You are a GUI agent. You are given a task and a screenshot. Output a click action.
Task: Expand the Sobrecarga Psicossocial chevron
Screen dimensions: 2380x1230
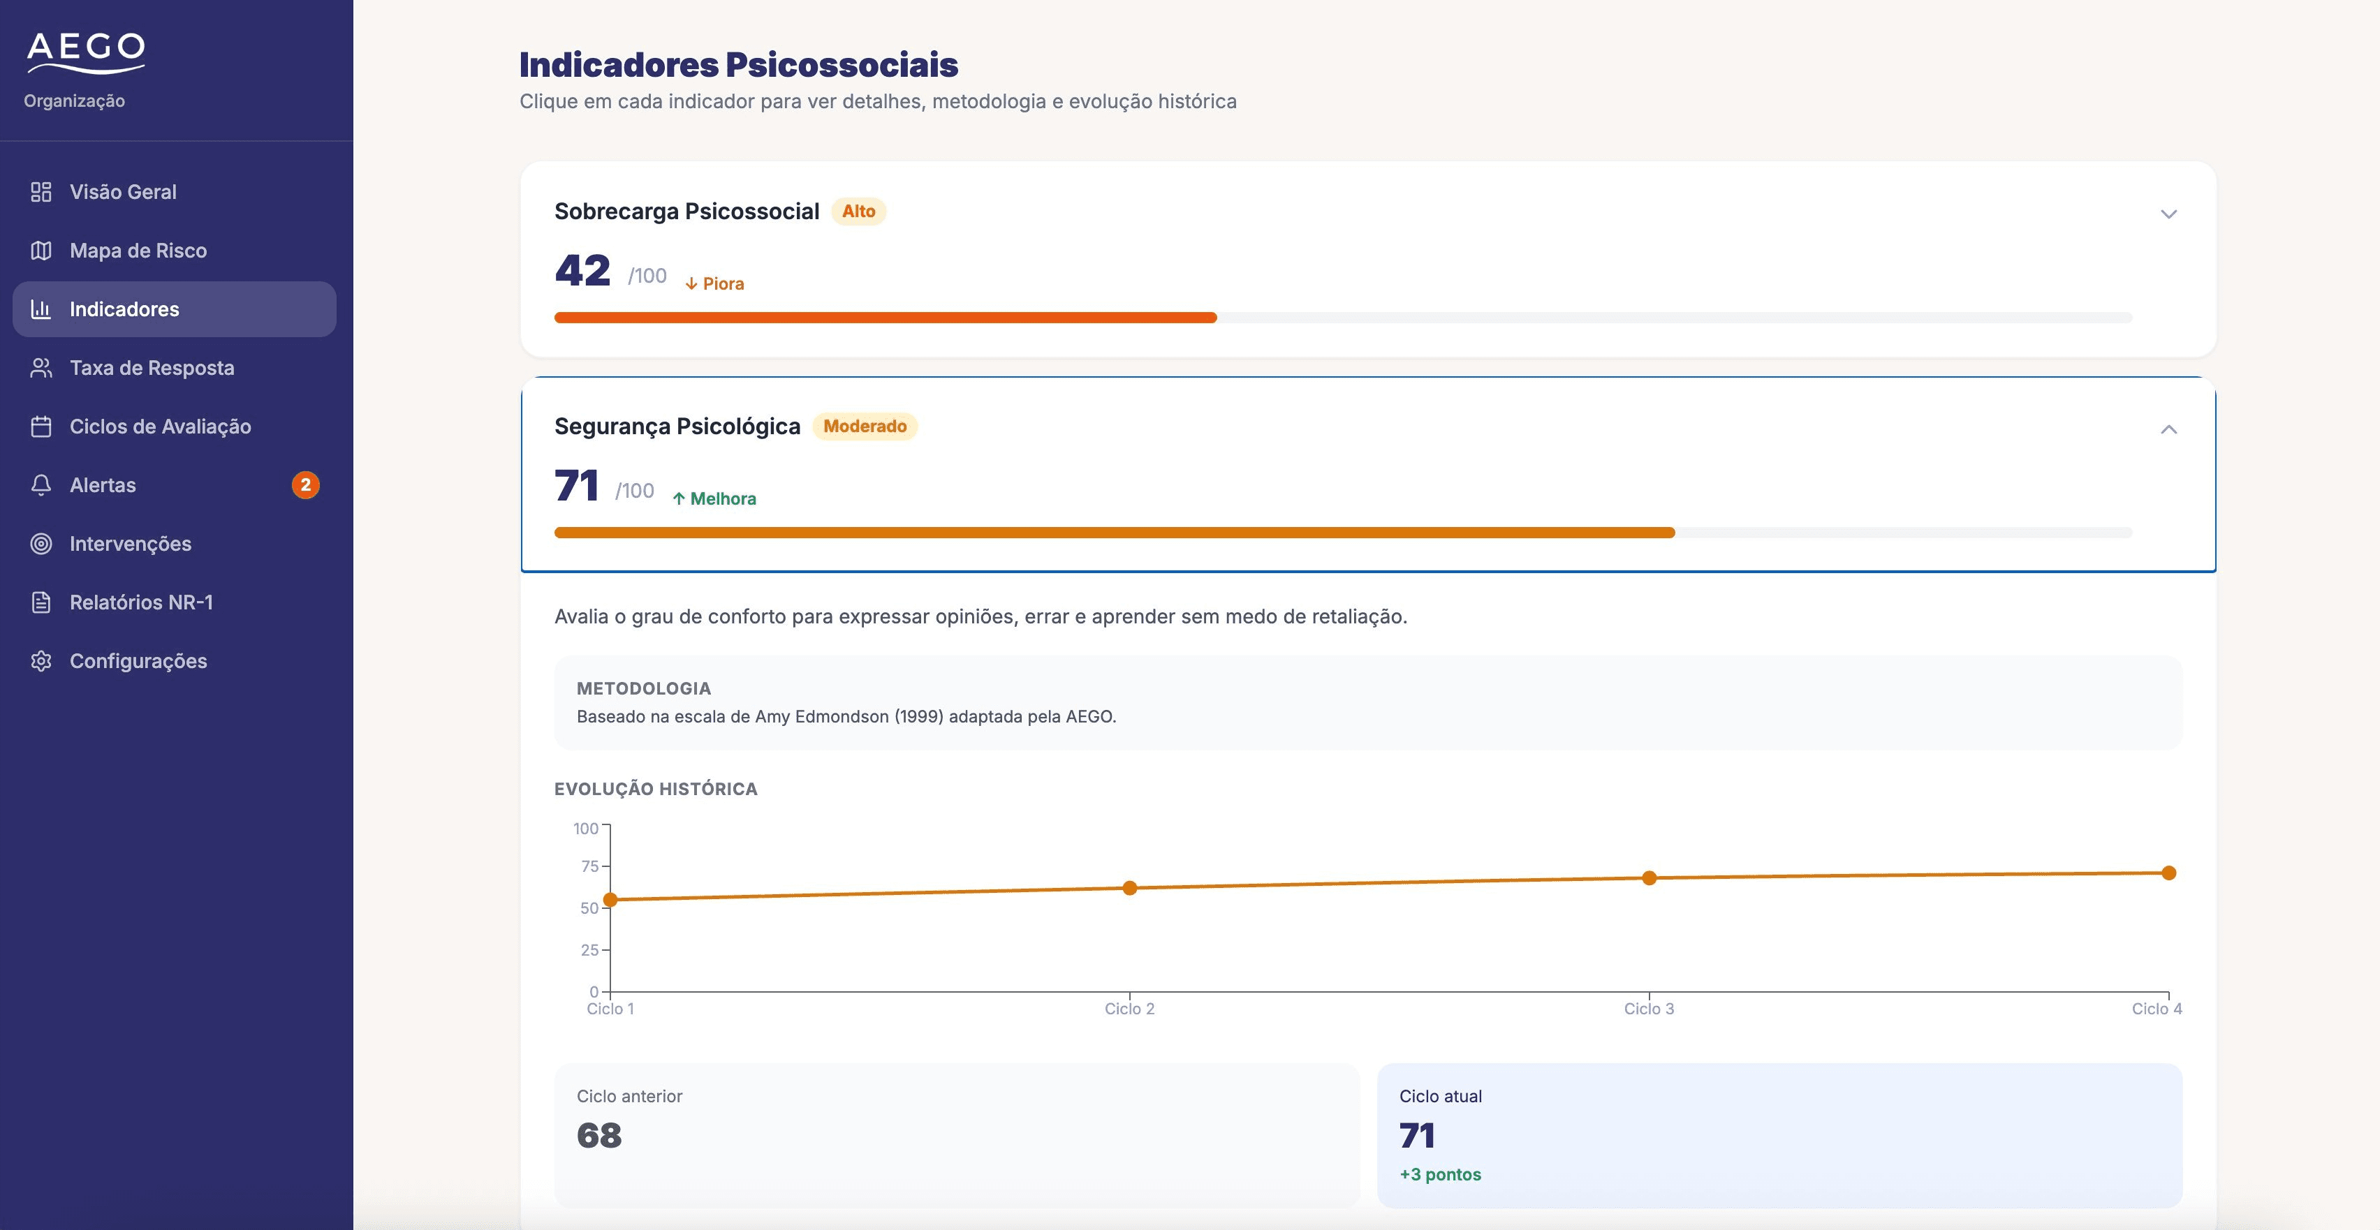pyautogui.click(x=2168, y=214)
